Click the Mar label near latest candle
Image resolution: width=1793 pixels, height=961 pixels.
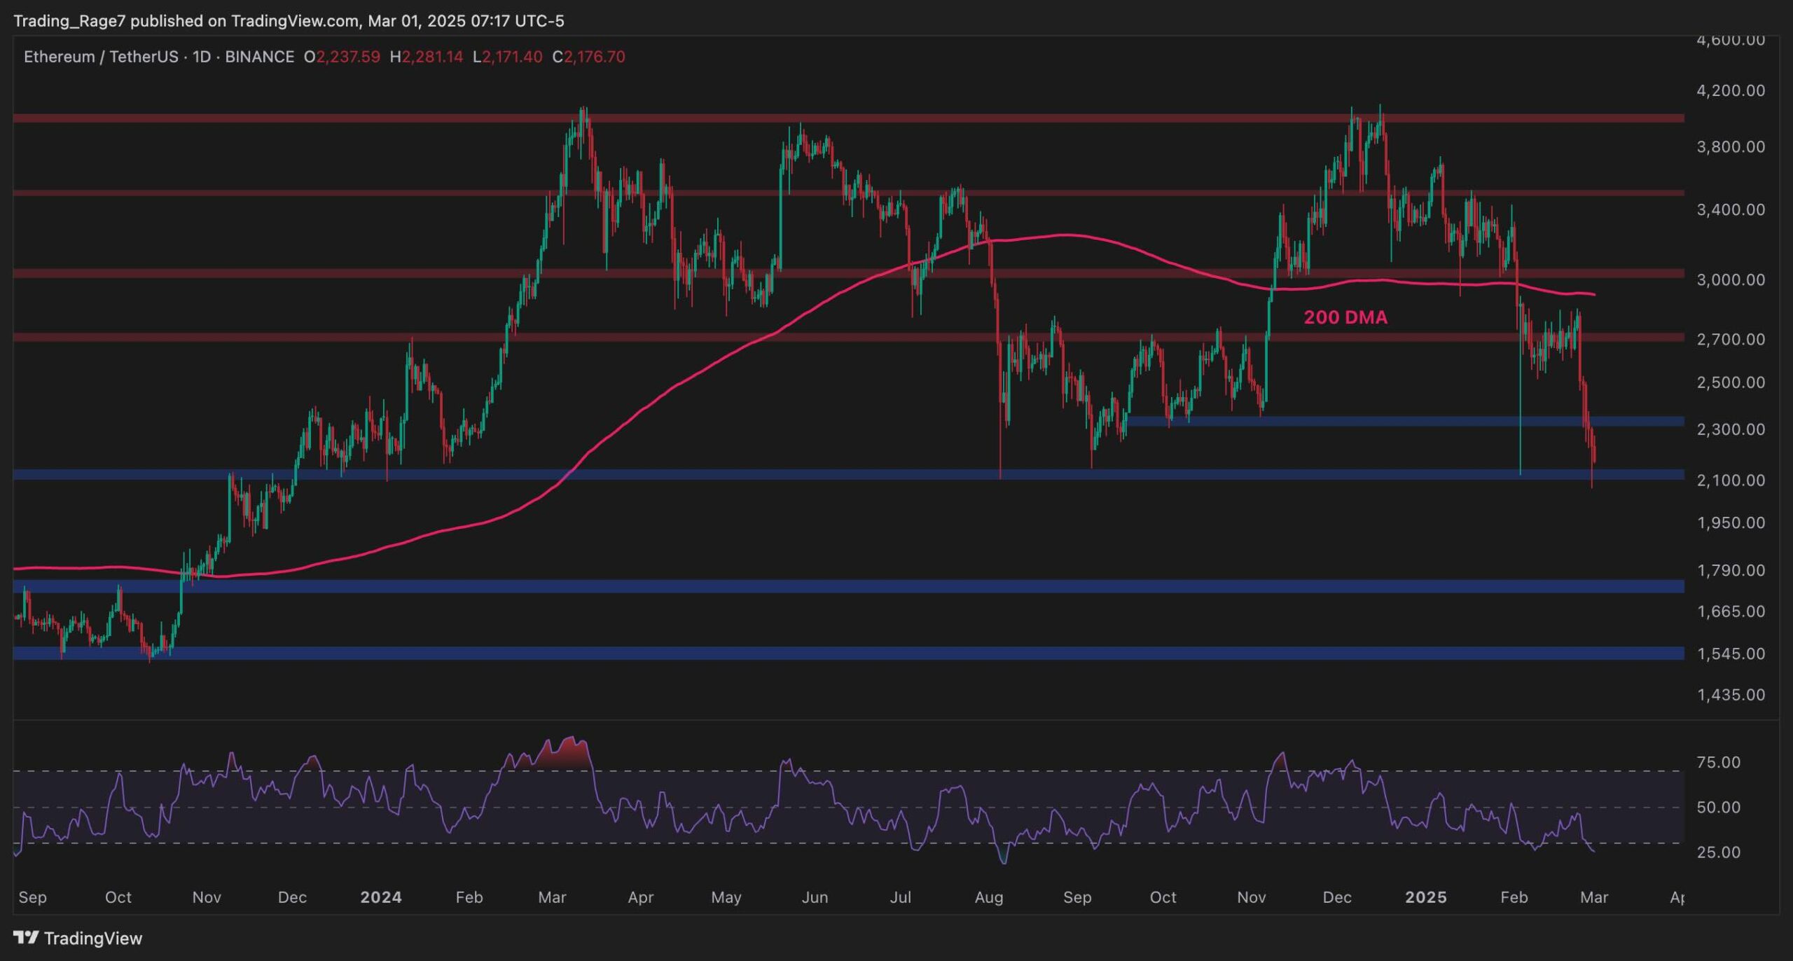coord(1594,897)
